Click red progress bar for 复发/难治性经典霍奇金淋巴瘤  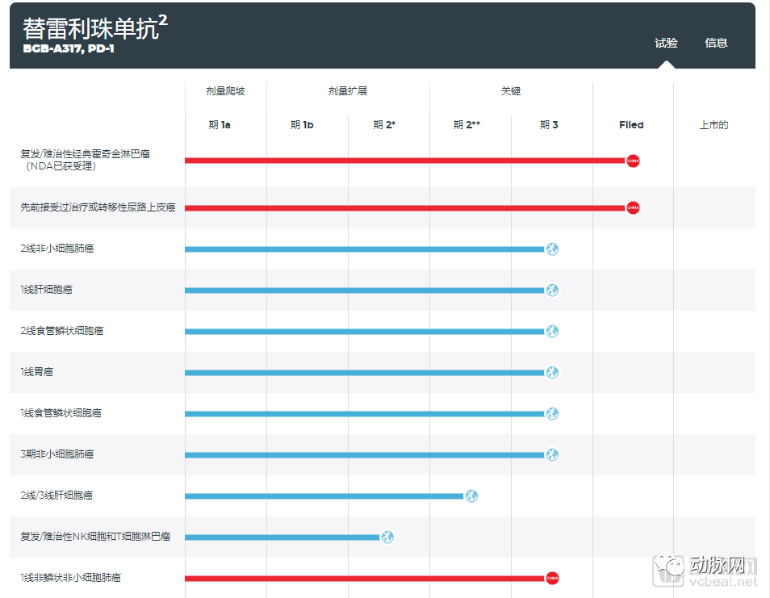[405, 161]
